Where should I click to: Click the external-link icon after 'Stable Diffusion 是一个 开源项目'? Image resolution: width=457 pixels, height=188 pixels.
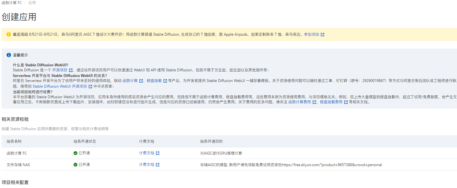[x=71, y=70]
